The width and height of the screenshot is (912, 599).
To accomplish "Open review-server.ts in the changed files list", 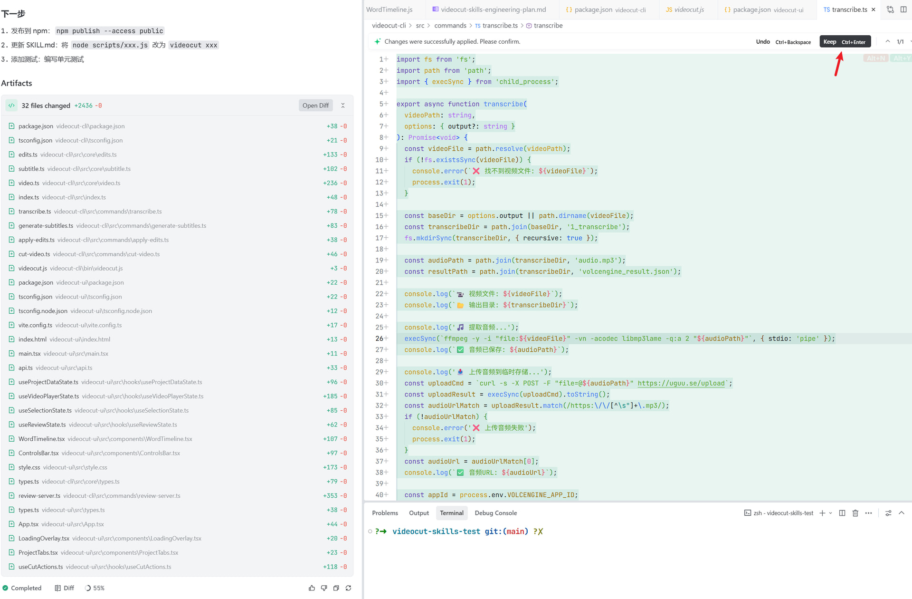I will point(39,495).
